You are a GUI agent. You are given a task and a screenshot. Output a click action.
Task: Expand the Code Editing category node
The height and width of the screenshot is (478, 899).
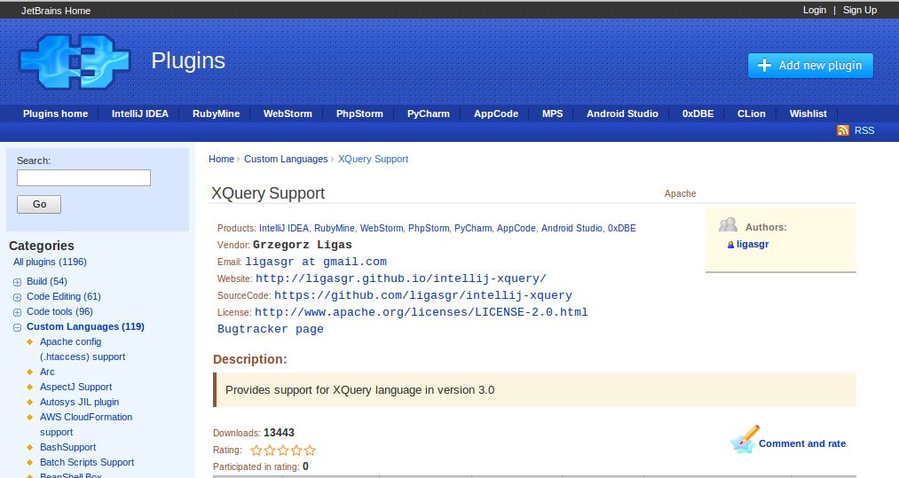17,297
